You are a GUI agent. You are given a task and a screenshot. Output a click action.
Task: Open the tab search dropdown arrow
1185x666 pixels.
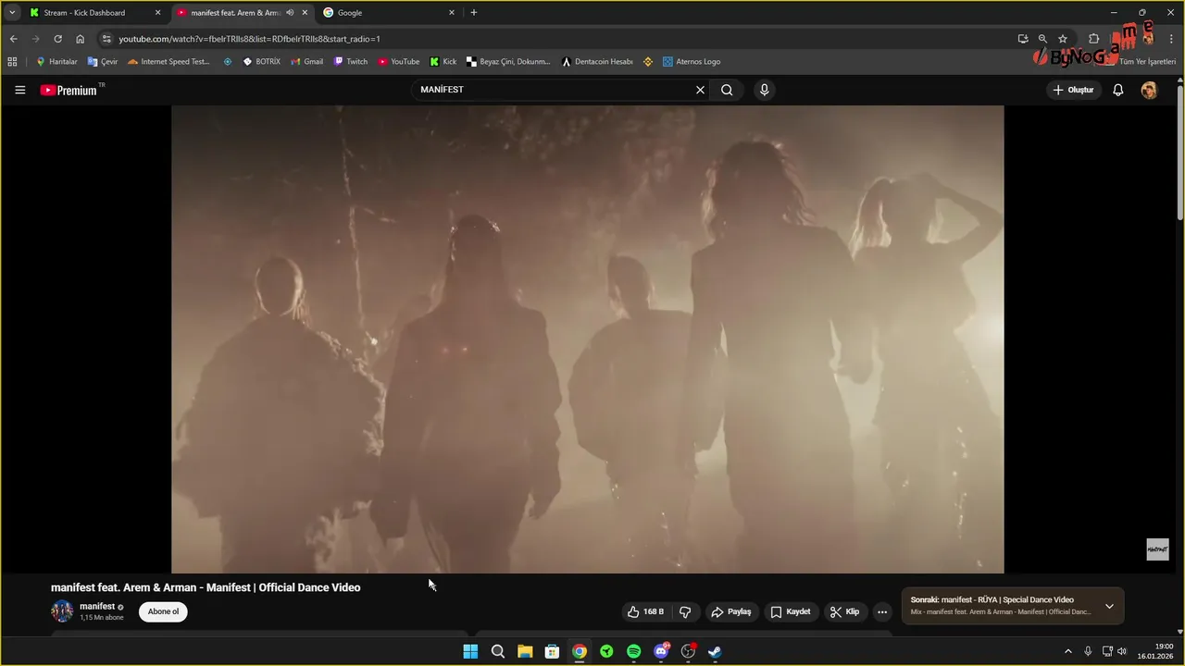(x=12, y=13)
